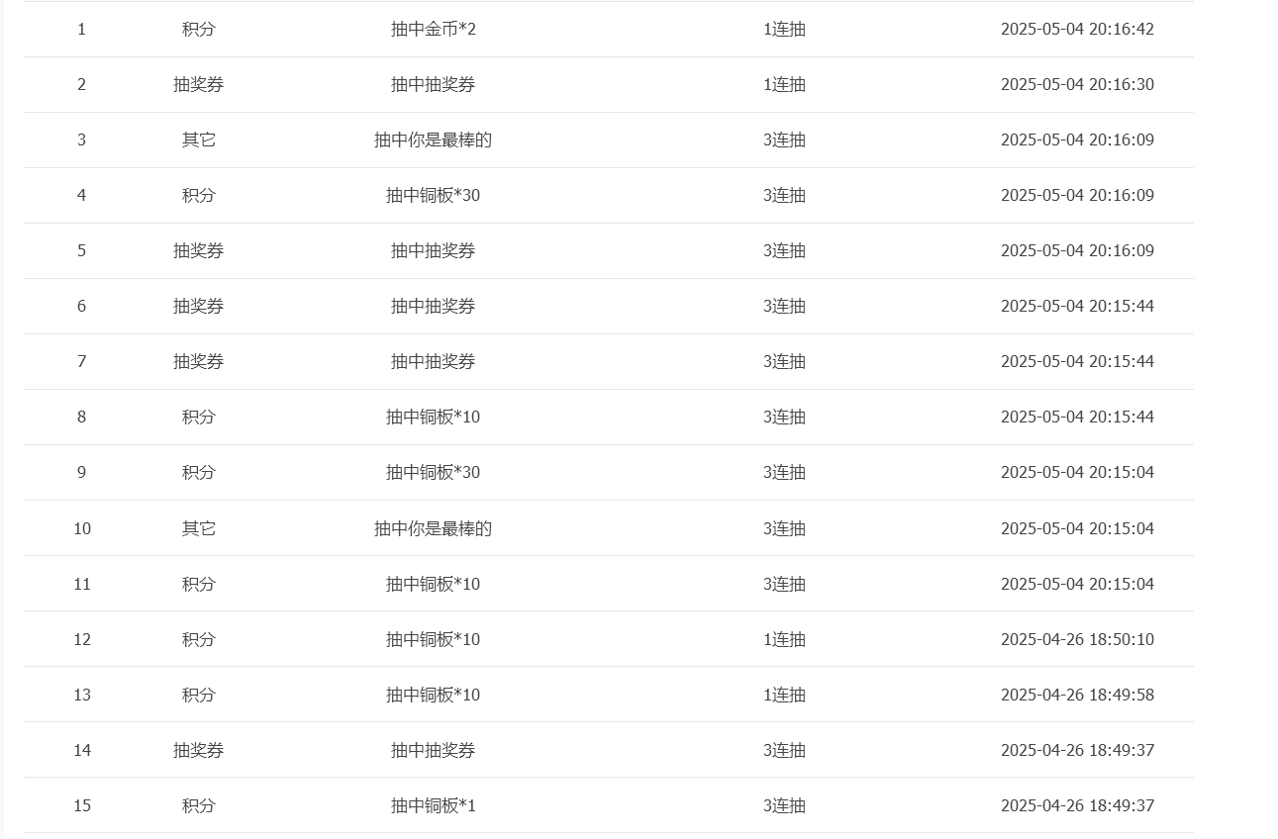Click the timestamp 2025-04-26 18:49:58
The image size is (1278, 839).
coord(1076,696)
